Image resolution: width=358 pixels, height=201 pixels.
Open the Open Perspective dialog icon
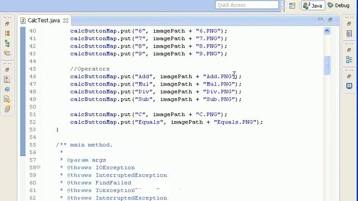(x=292, y=6)
